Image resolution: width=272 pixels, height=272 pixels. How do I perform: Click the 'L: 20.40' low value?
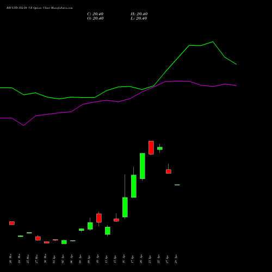click(139, 18)
